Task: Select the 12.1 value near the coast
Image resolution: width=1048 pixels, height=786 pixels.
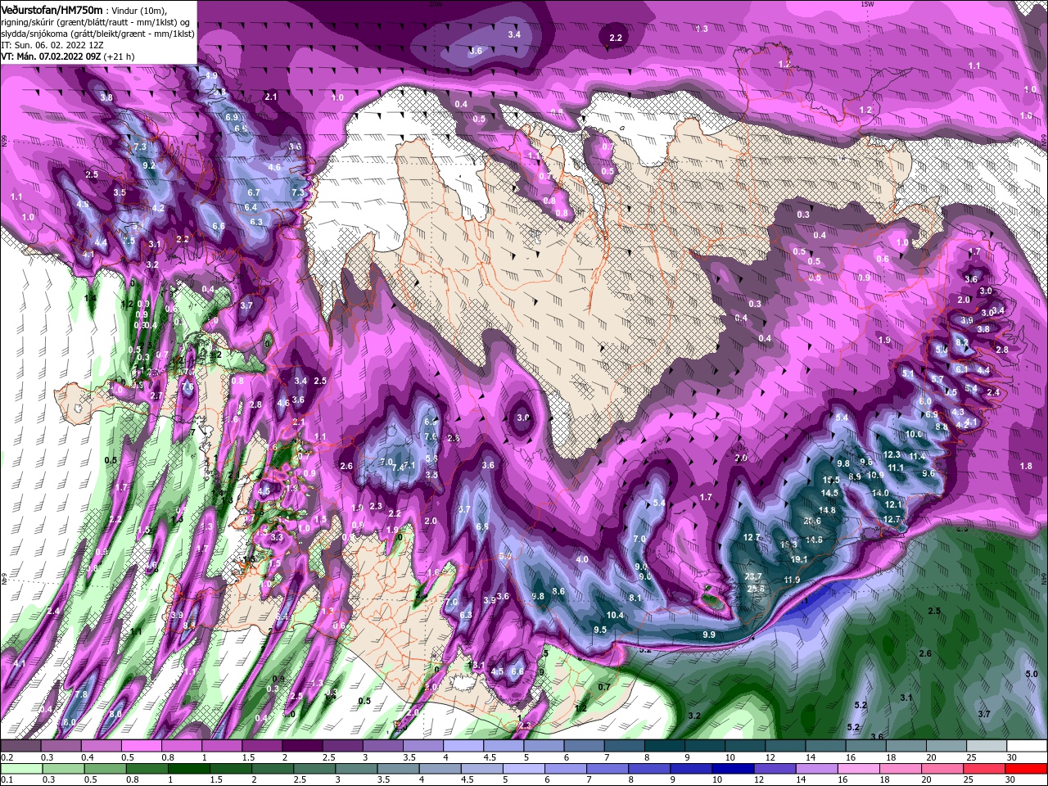Action: (x=893, y=504)
